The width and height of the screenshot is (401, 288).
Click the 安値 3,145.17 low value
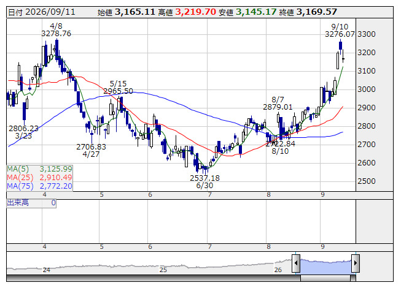[247, 12]
